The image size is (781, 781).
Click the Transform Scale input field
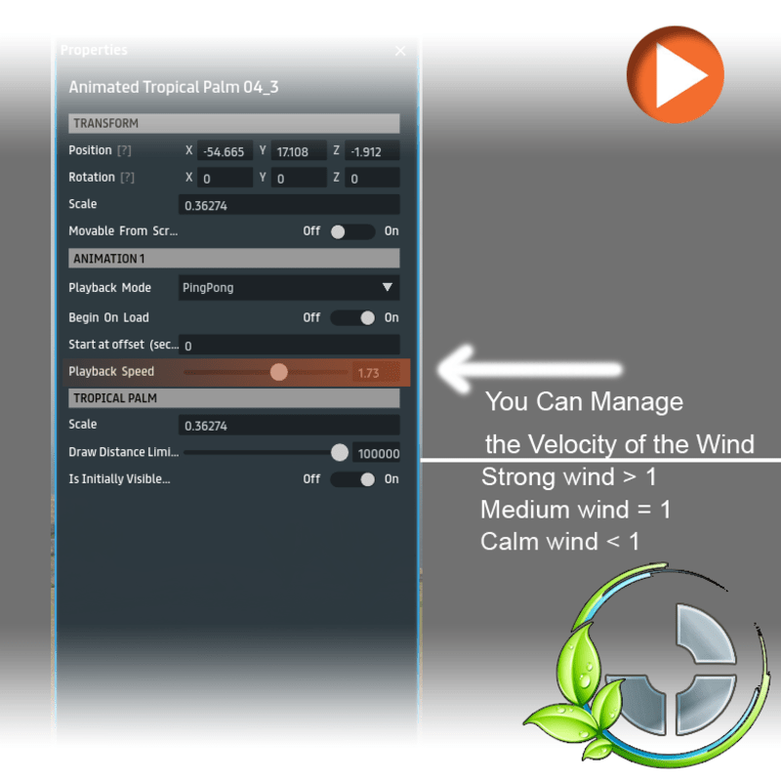tap(290, 205)
